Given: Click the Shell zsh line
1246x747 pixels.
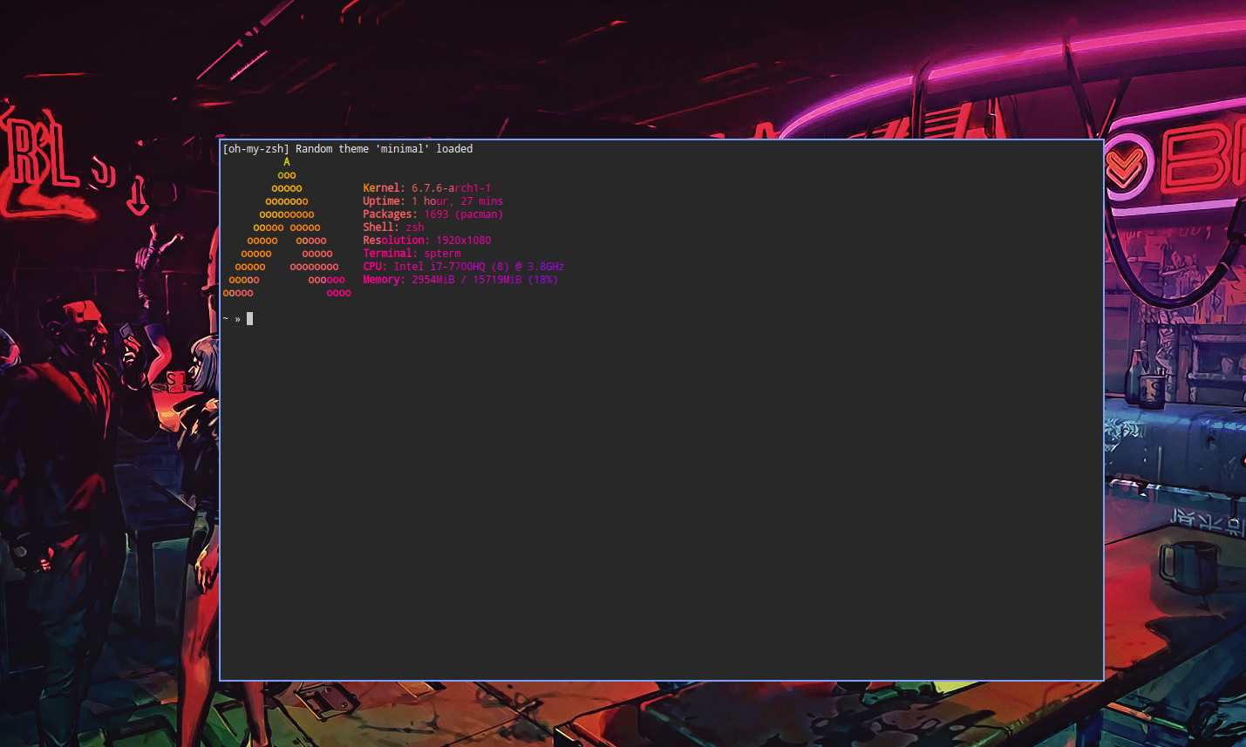Looking at the screenshot, I should click(394, 227).
